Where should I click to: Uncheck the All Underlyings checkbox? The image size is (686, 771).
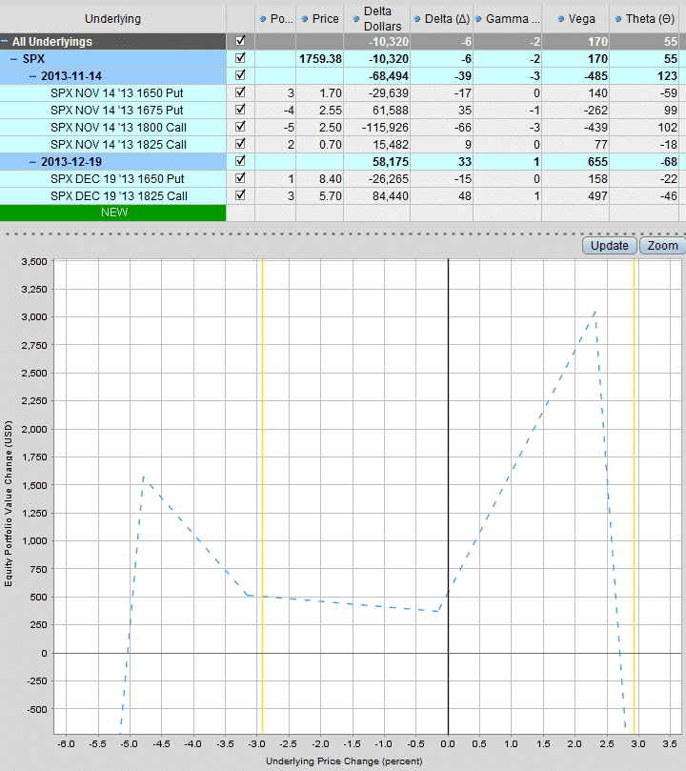coord(240,41)
